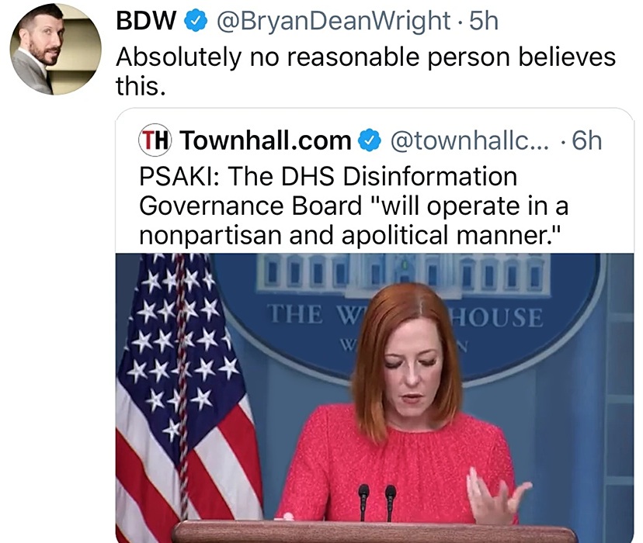Open the @townhallc... handle
The height and width of the screenshot is (543, 643).
point(470,140)
